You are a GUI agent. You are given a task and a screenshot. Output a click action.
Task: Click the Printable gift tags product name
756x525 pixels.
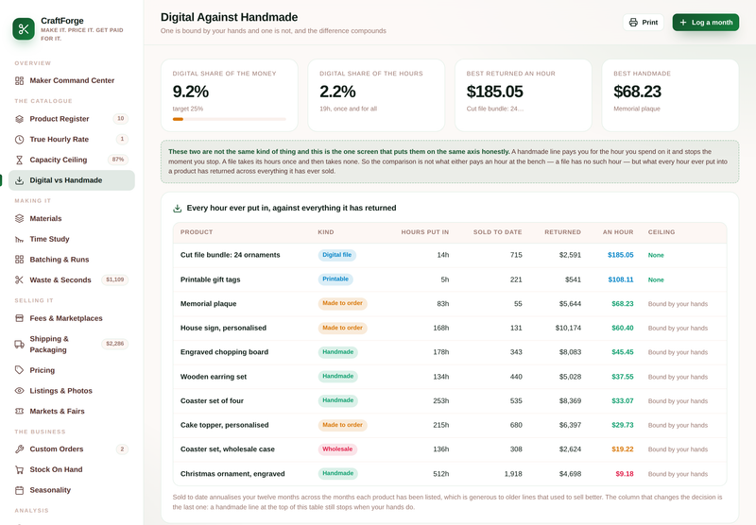(x=210, y=279)
